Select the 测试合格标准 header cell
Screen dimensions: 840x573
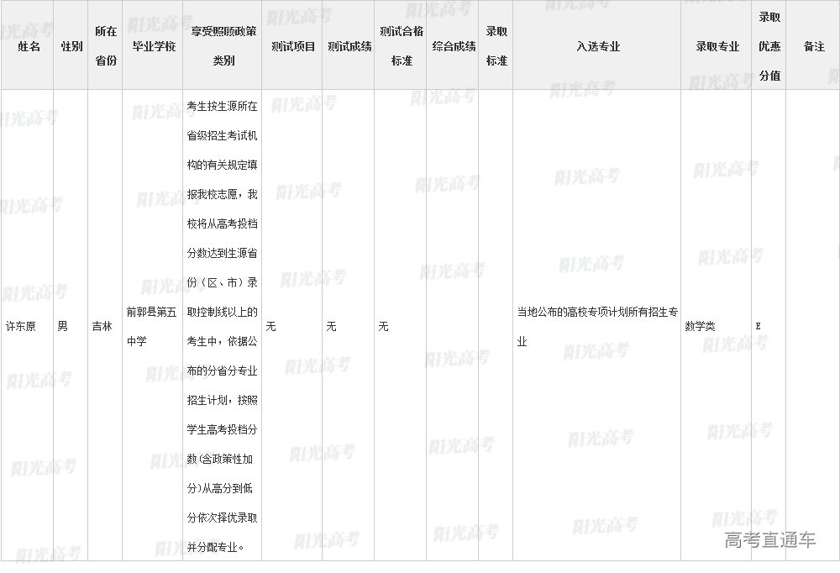click(402, 46)
